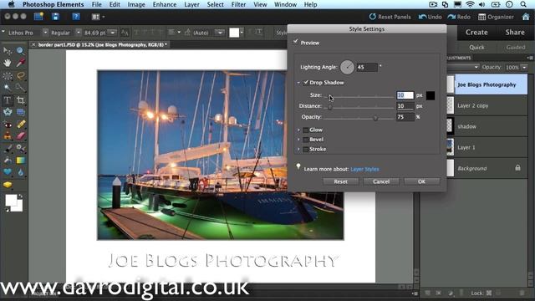Click the drop shadow Opacity slider handle
535x301 pixels.
375,118
